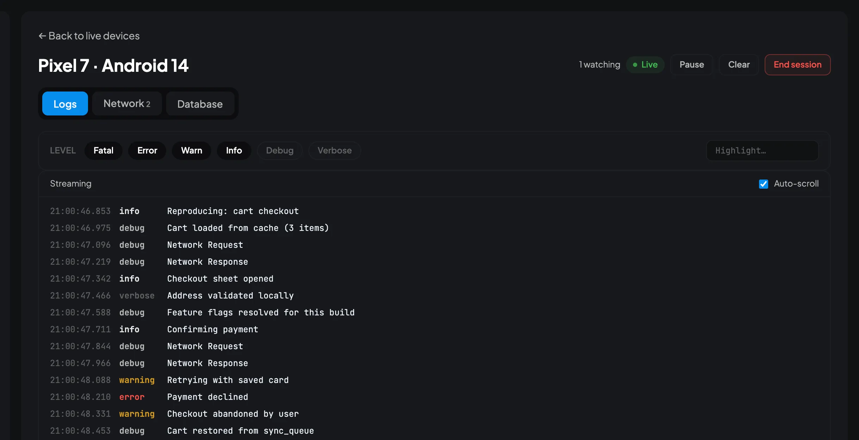Uncheck the Auto-scroll checkbox
This screenshot has height=440, width=859.
763,184
